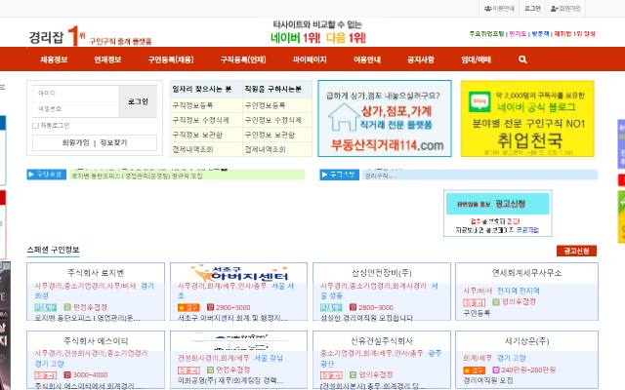
Task: Click the blue 구직속보 arrow ticker label
Action: tap(339, 175)
